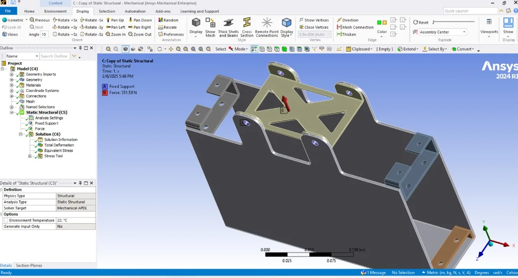
Task: Expand the Geometry Imports tree node
Action: [x=12, y=75]
